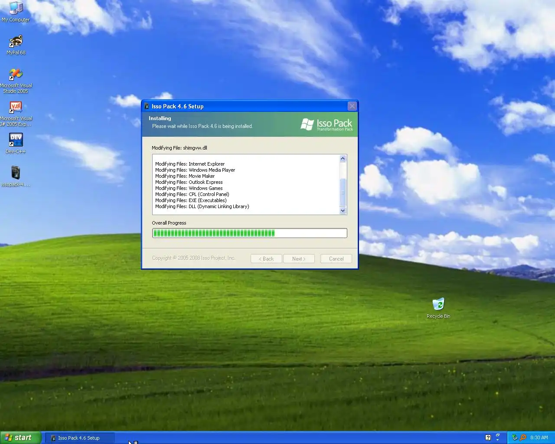
Task: Select log line 'Modifying Files: EXE (Executables)'
Action: point(191,200)
